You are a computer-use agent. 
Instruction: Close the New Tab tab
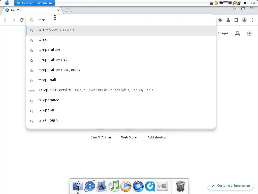pos(58,10)
